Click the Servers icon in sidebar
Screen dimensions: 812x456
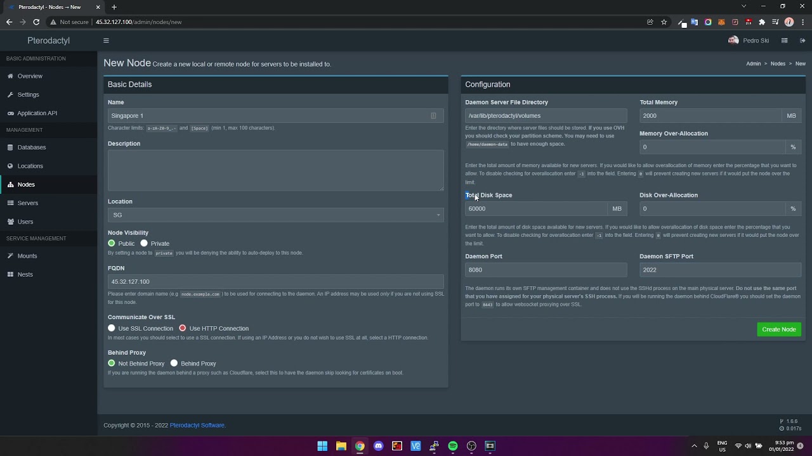click(10, 203)
